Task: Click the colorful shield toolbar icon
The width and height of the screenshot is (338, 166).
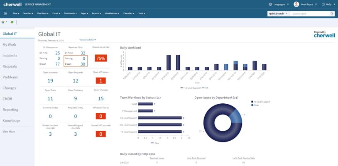Action: click(x=3, y=22)
